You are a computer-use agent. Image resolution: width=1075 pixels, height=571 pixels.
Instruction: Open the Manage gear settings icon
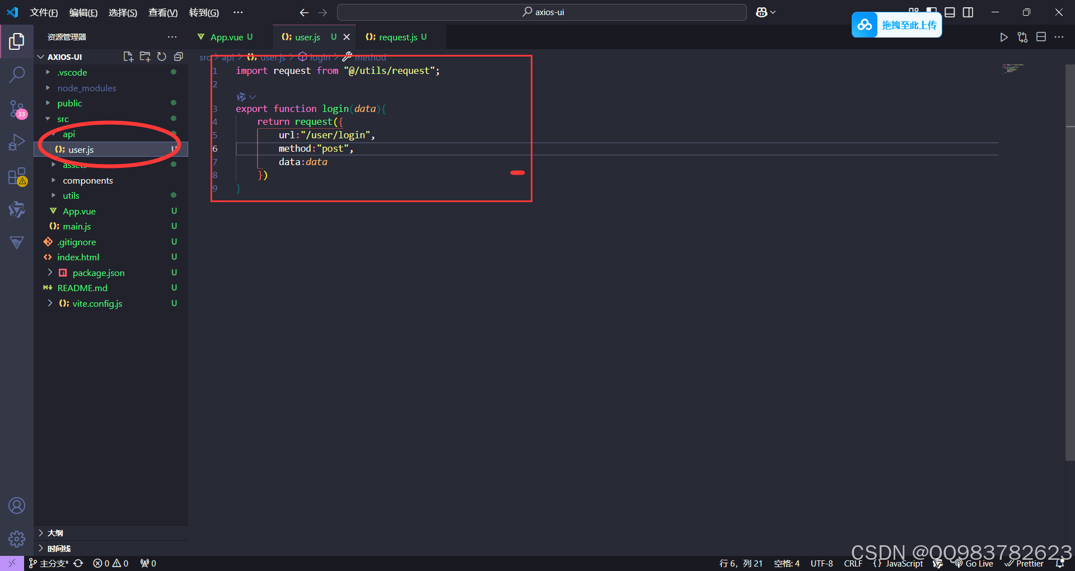click(17, 539)
